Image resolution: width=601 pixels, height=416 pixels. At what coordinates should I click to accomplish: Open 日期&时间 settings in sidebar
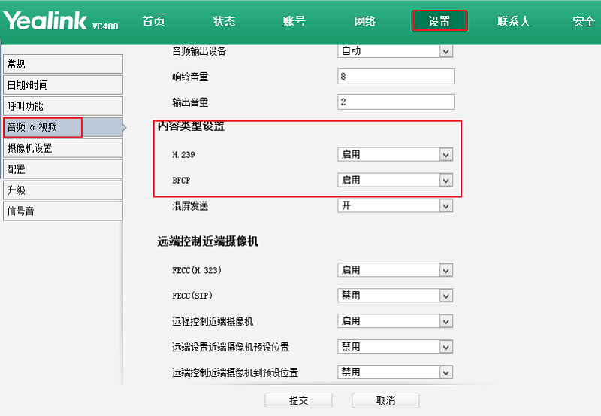click(x=63, y=85)
